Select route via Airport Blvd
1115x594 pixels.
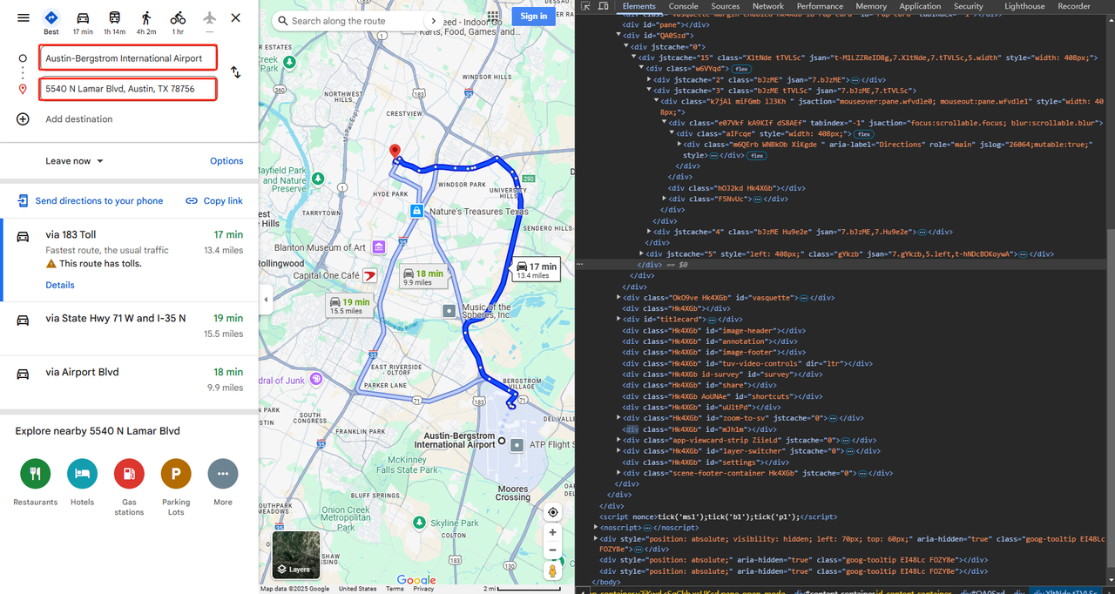coord(129,382)
